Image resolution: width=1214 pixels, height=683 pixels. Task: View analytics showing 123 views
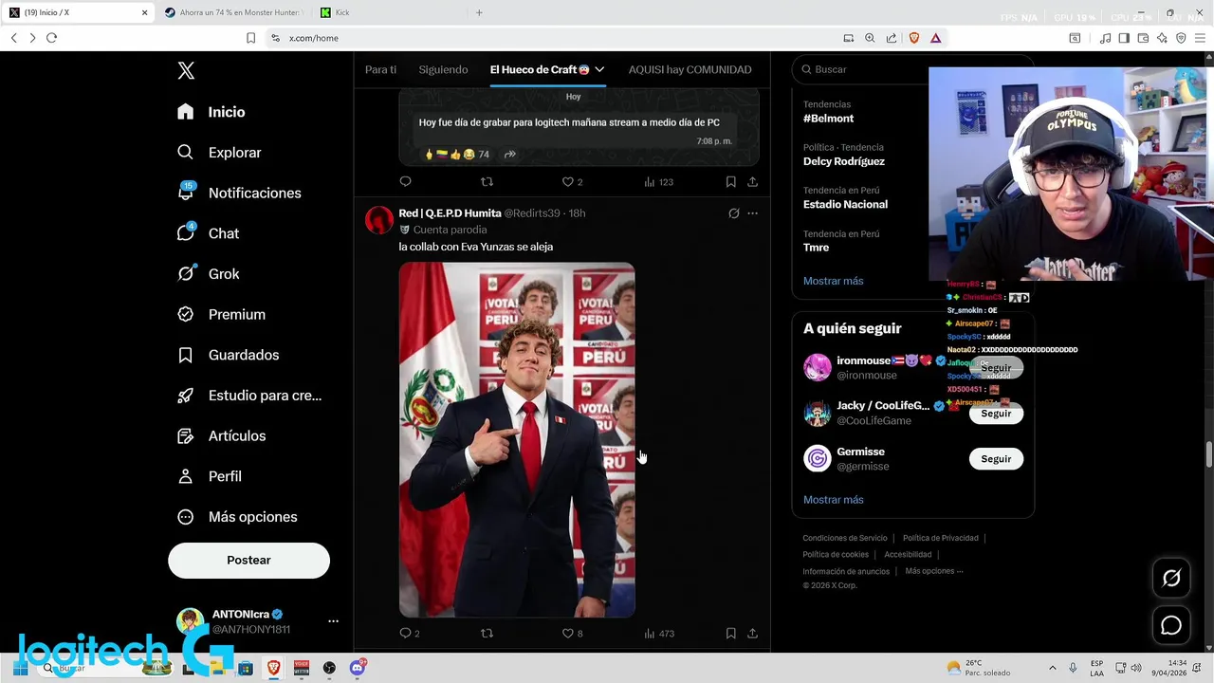pos(658,181)
